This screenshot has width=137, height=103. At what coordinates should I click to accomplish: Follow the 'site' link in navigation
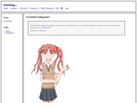pyautogui.click(x=67, y=8)
